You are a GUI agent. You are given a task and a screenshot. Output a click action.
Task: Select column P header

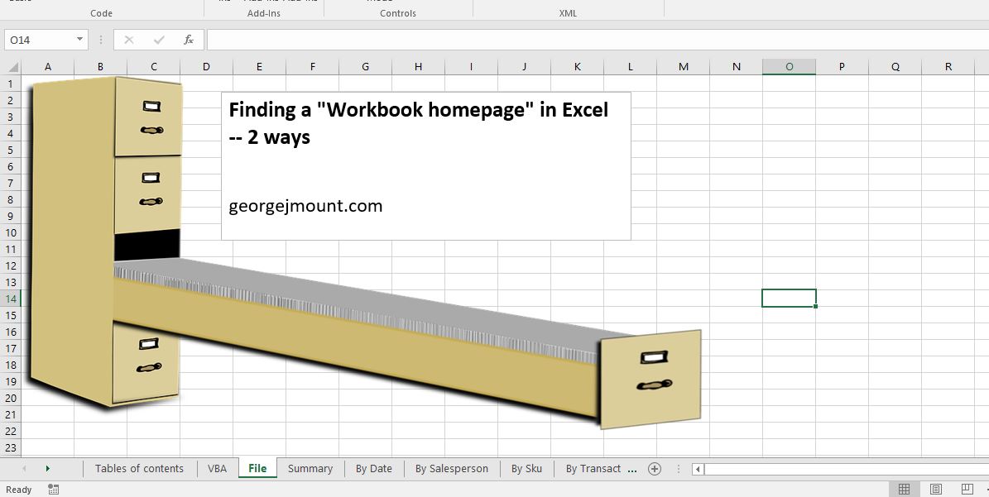click(x=842, y=67)
